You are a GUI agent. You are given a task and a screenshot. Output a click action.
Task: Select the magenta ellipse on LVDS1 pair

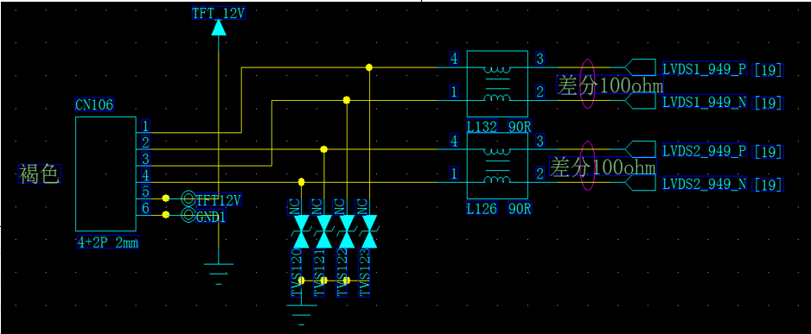coord(587,83)
